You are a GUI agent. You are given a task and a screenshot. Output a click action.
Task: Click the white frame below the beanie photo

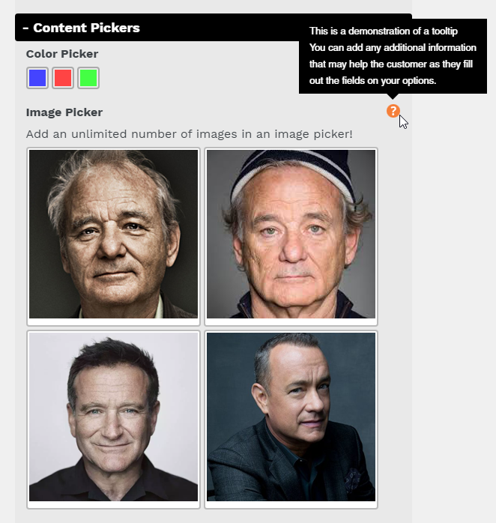[291, 322]
